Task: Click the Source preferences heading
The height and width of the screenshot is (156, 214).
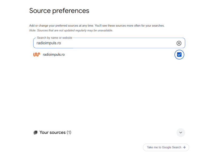Action: point(59,11)
